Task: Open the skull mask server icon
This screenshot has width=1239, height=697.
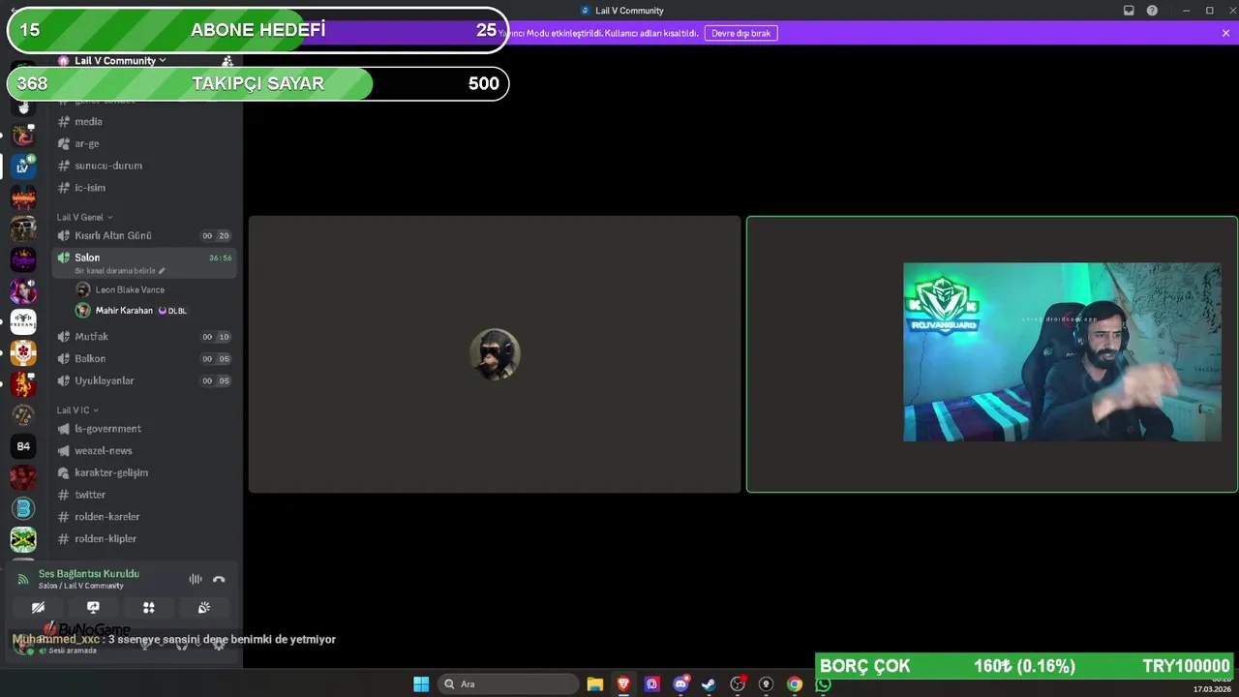Action: [23, 228]
